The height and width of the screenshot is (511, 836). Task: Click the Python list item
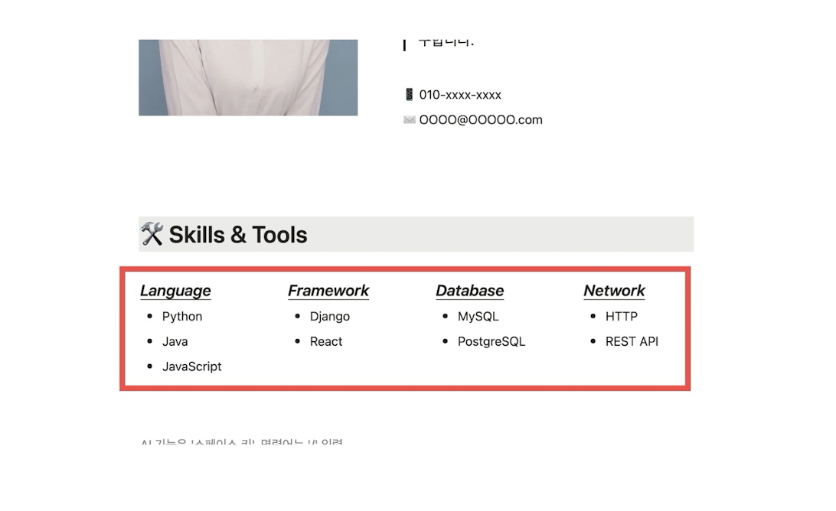click(182, 317)
